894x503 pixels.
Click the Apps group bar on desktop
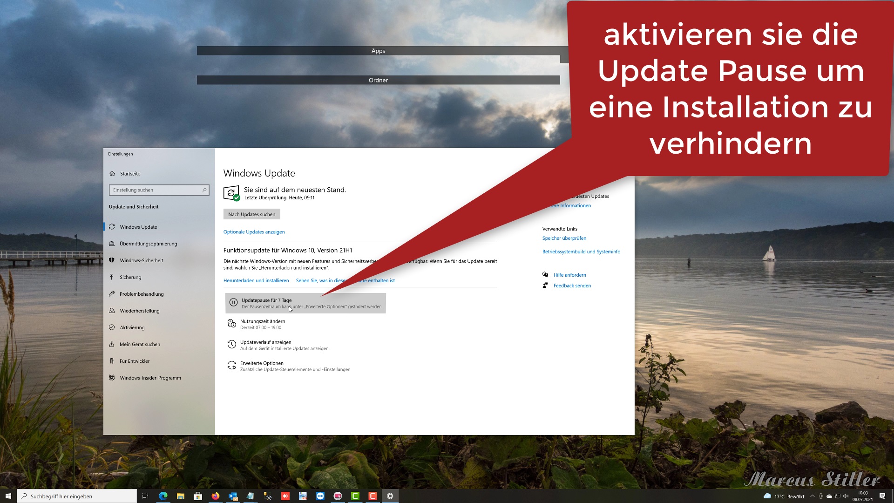pos(378,51)
